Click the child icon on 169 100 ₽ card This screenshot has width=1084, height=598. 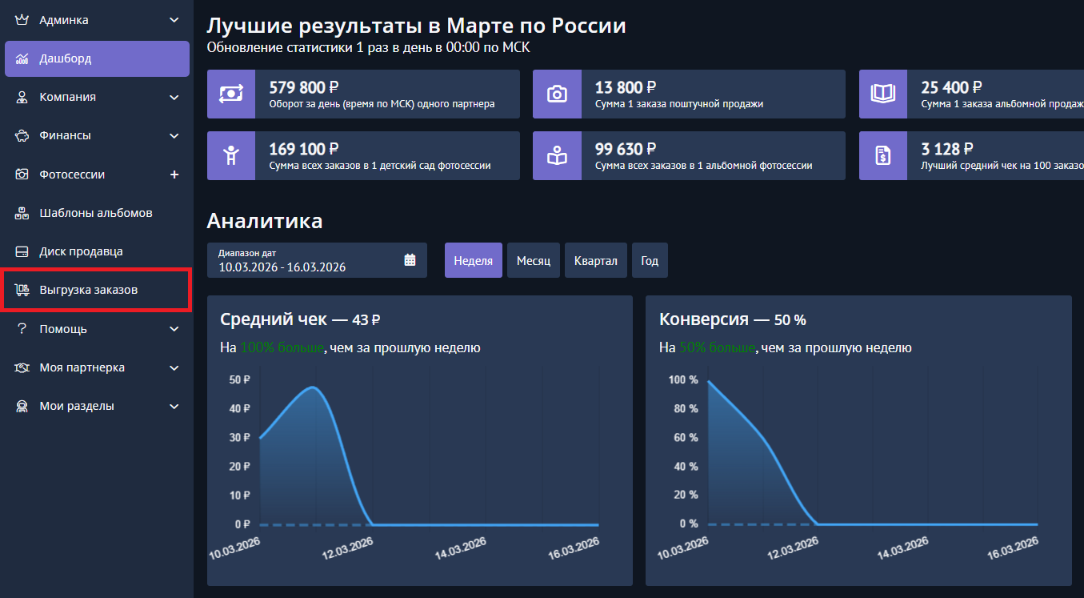(x=231, y=156)
